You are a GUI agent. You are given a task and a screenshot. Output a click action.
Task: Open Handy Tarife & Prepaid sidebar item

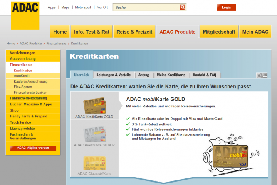tap(33, 116)
